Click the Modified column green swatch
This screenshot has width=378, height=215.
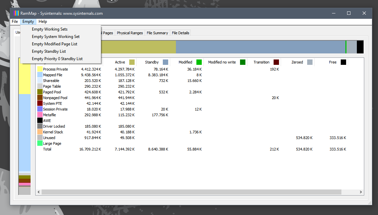click(199, 62)
